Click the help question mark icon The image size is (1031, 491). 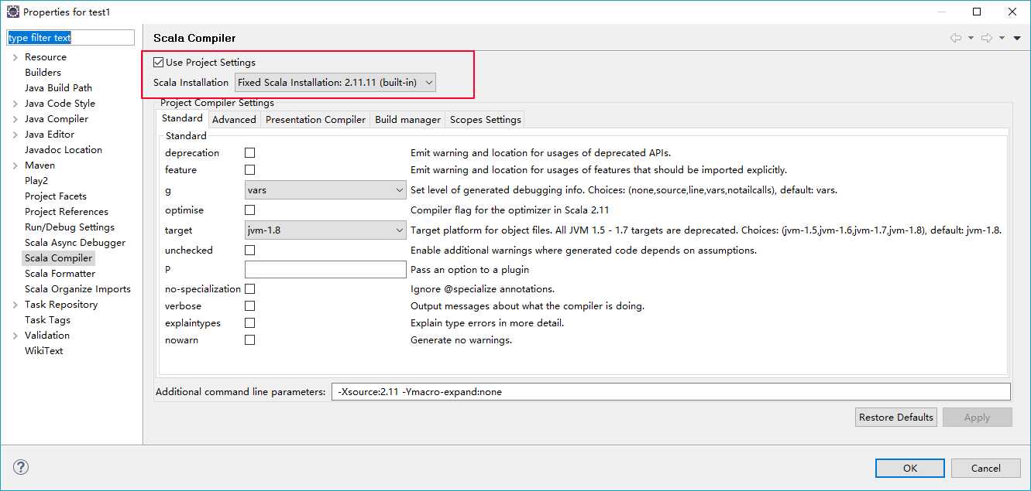[x=21, y=467]
